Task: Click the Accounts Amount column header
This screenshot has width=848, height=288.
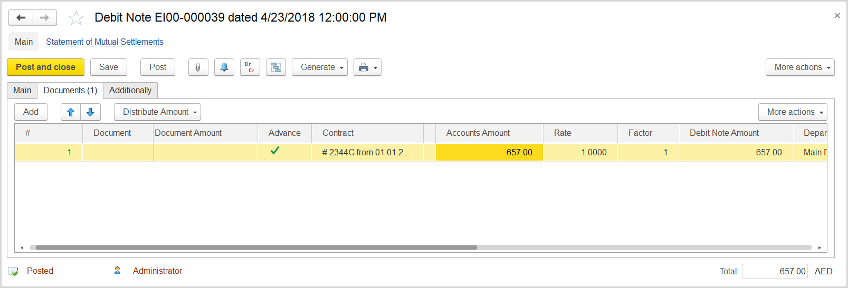Action: point(489,133)
